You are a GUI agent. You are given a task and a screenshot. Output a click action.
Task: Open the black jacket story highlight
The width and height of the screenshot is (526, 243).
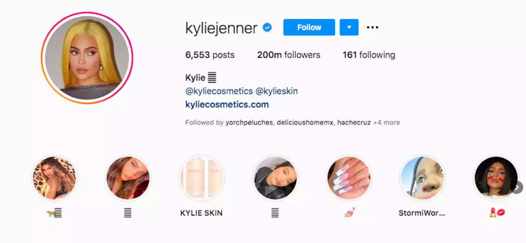pos(275,178)
